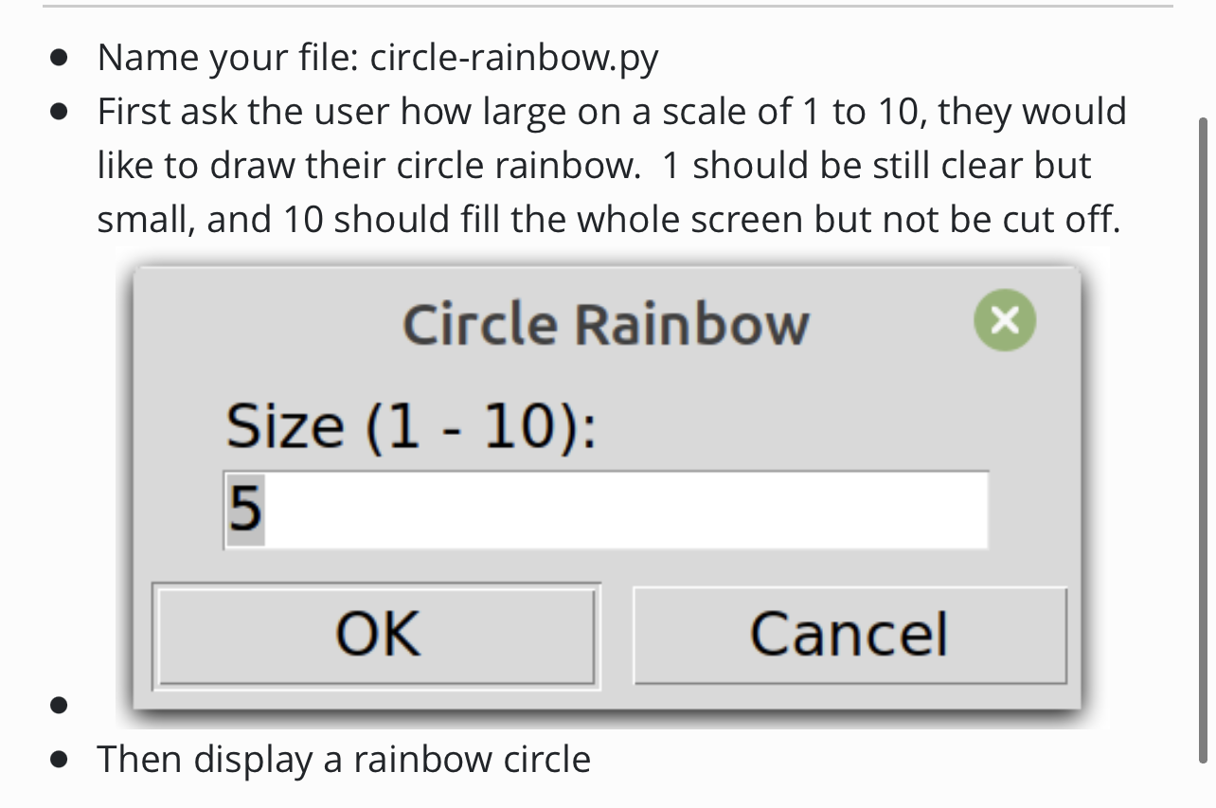Click the highlighted 5 in the input
1216x808 pixels.
244,510
